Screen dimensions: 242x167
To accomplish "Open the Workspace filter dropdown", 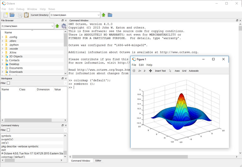I will click(65, 83).
